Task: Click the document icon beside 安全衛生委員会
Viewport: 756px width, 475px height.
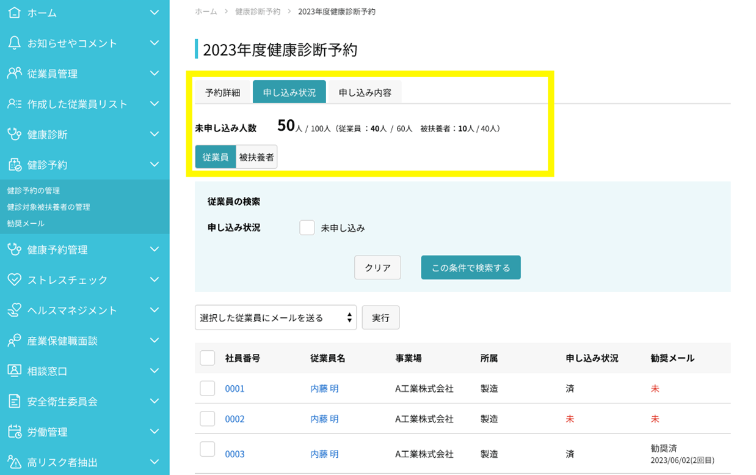Action: tap(14, 401)
